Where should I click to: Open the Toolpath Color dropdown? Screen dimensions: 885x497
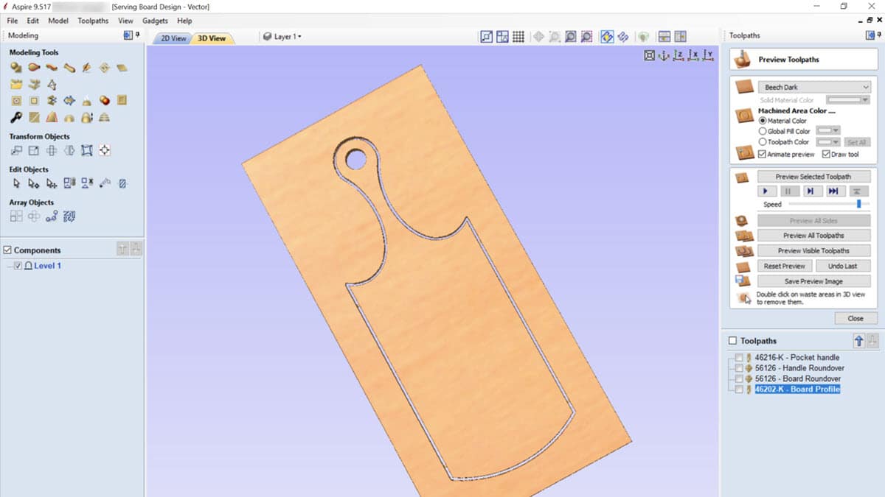pyautogui.click(x=828, y=142)
